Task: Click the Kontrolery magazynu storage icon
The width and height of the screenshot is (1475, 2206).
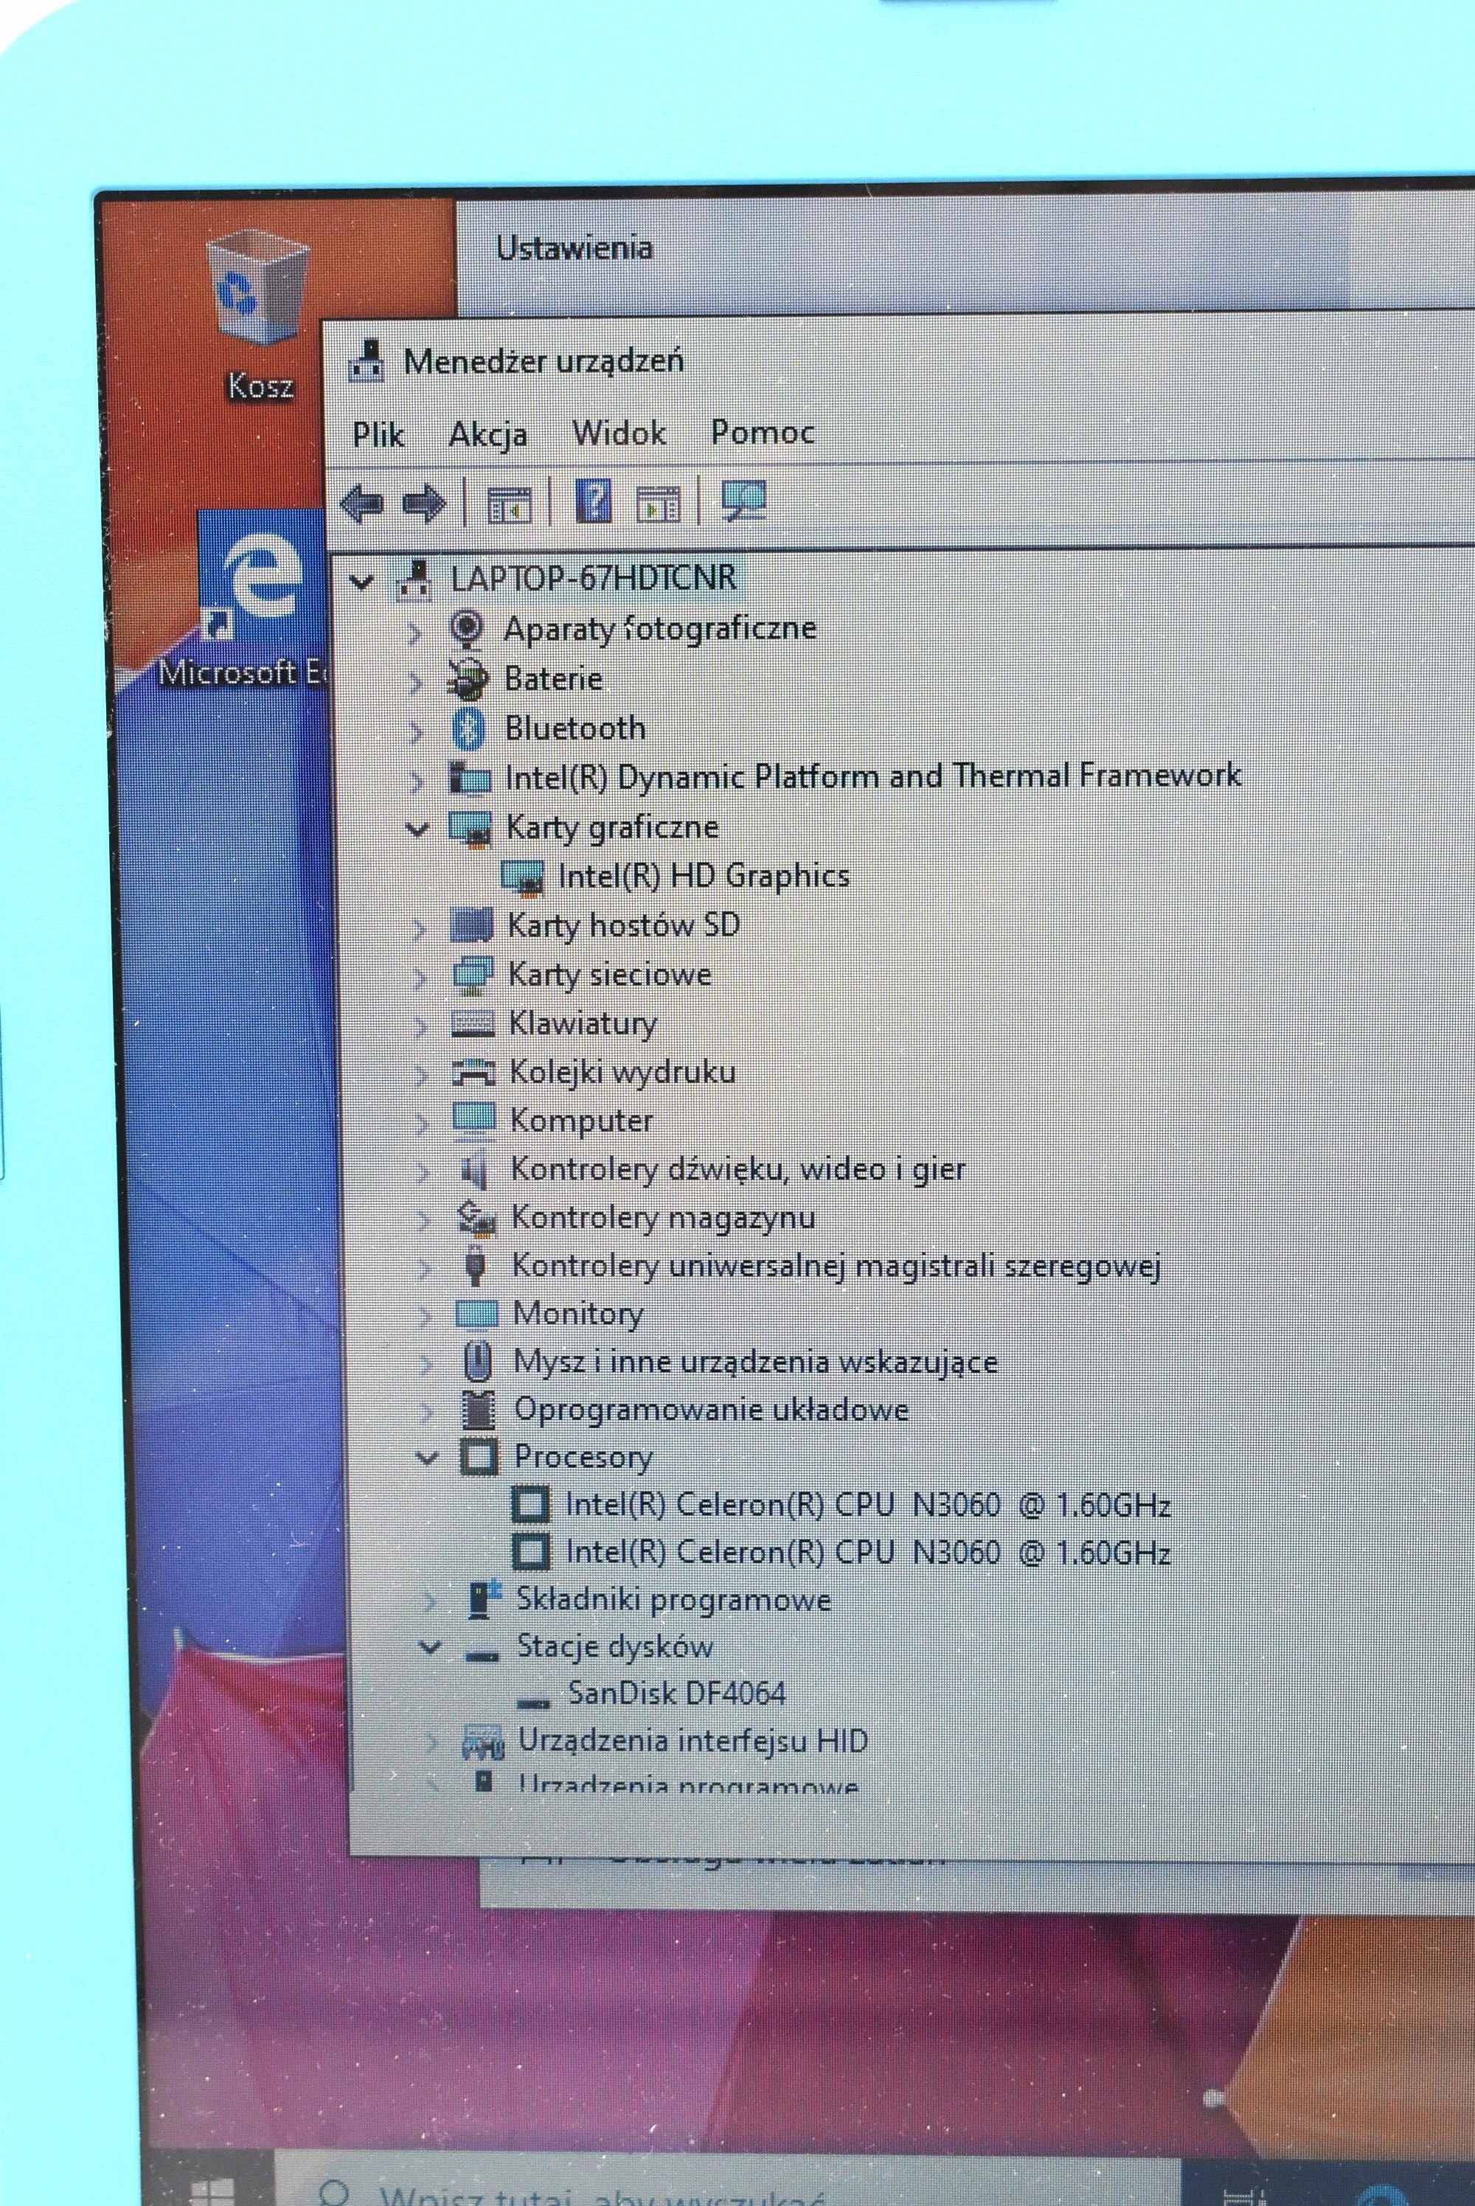Action: tap(476, 1218)
